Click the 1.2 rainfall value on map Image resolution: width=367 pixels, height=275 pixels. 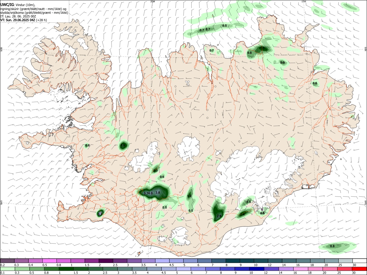[x=189, y=196]
